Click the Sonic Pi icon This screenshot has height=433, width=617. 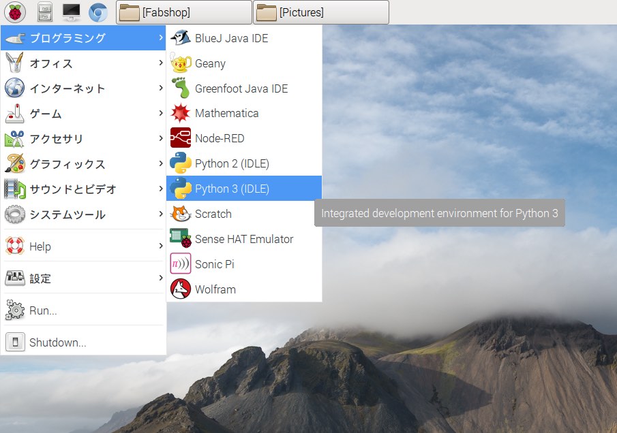(181, 263)
